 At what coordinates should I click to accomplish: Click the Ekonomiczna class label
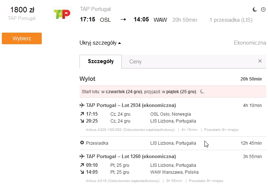point(250,43)
